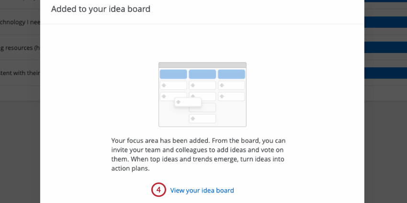Click the blue bar beside the 'resources' row
This screenshot has height=203, width=407.
(385, 48)
